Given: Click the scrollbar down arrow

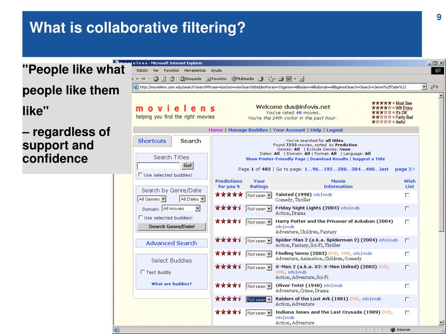Looking at the screenshot, I should [441, 323].
